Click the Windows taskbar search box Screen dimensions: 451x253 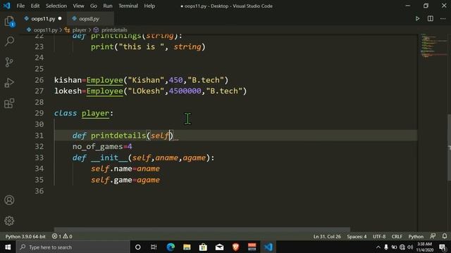click(73, 247)
